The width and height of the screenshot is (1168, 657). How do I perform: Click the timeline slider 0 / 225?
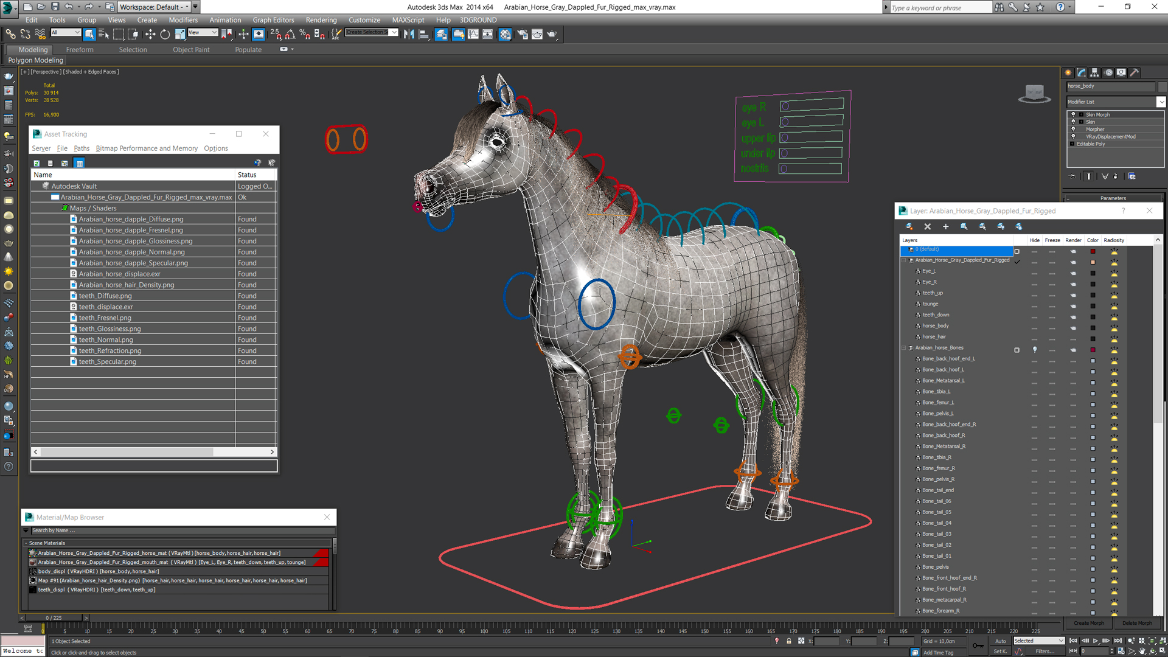(x=54, y=618)
